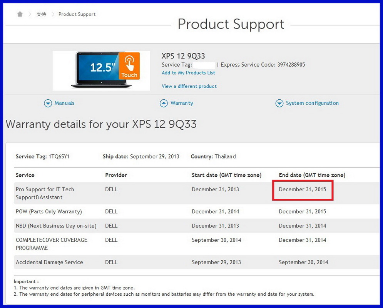Click the Product Support page heading
The image size is (383, 308).
tap(231, 24)
